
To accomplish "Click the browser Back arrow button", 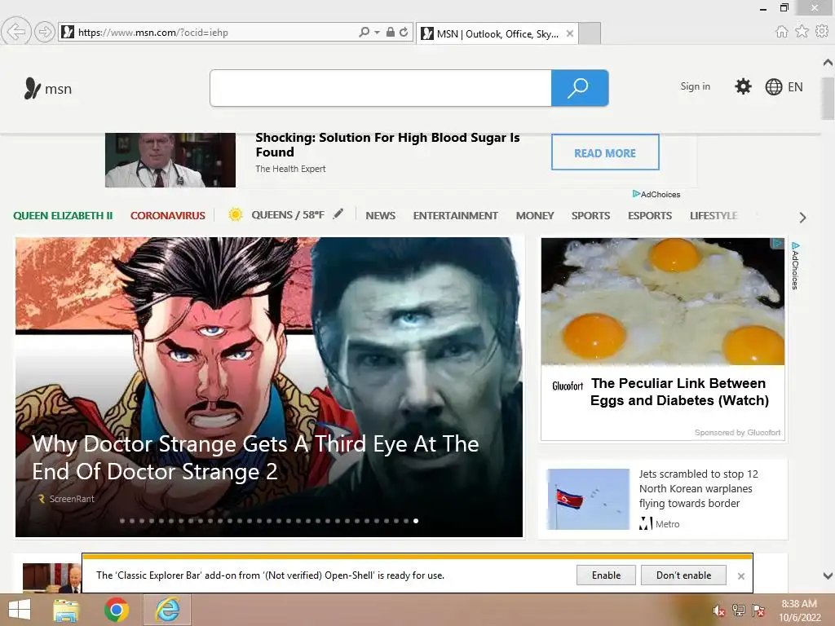I will coord(16,32).
